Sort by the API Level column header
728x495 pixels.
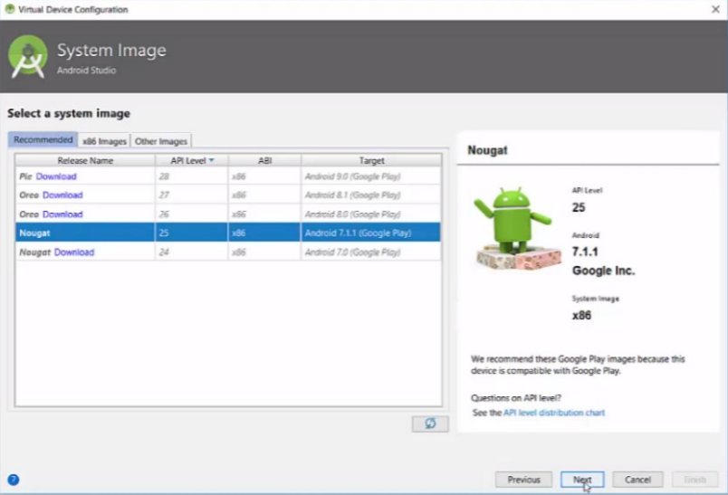(x=191, y=160)
